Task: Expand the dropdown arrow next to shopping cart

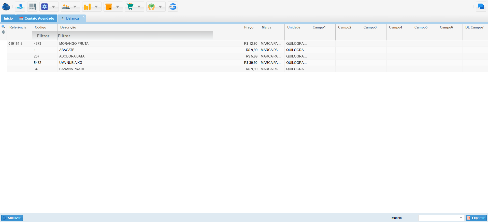Action: click(139, 7)
